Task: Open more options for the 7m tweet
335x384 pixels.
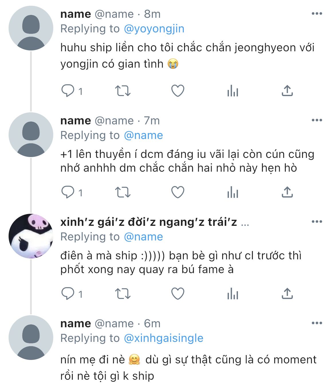Action: pos(317,120)
